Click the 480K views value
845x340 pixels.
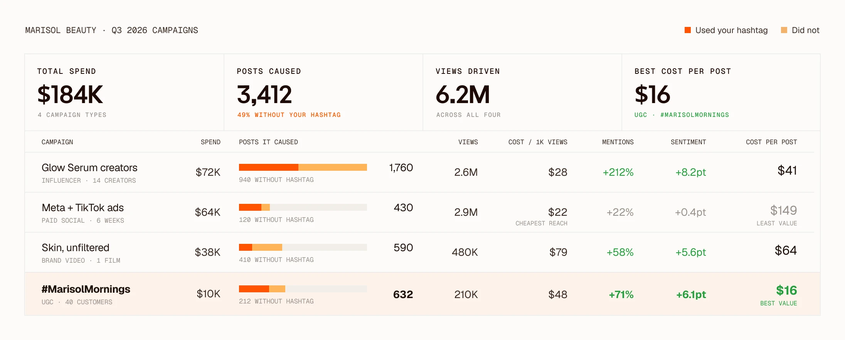click(x=465, y=252)
